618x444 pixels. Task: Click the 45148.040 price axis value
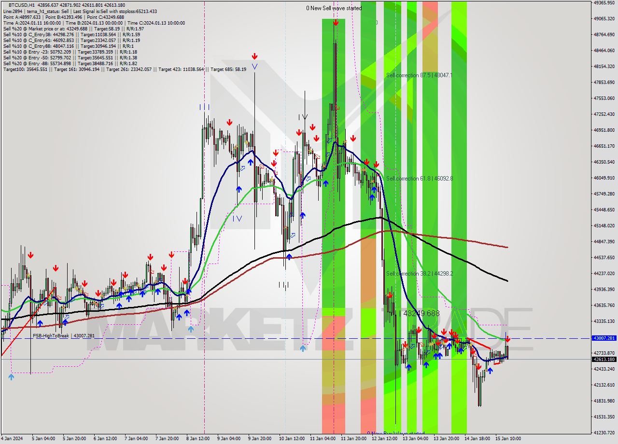604,226
